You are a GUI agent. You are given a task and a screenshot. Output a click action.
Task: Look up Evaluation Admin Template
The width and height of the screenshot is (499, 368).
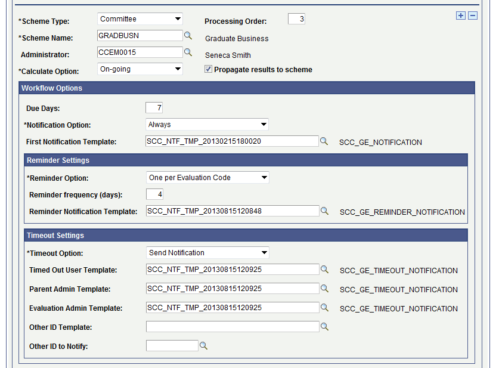pos(324,308)
